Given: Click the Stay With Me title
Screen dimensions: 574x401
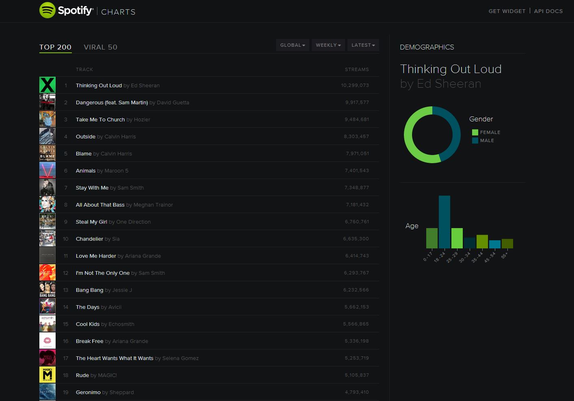Looking at the screenshot, I should pos(92,188).
